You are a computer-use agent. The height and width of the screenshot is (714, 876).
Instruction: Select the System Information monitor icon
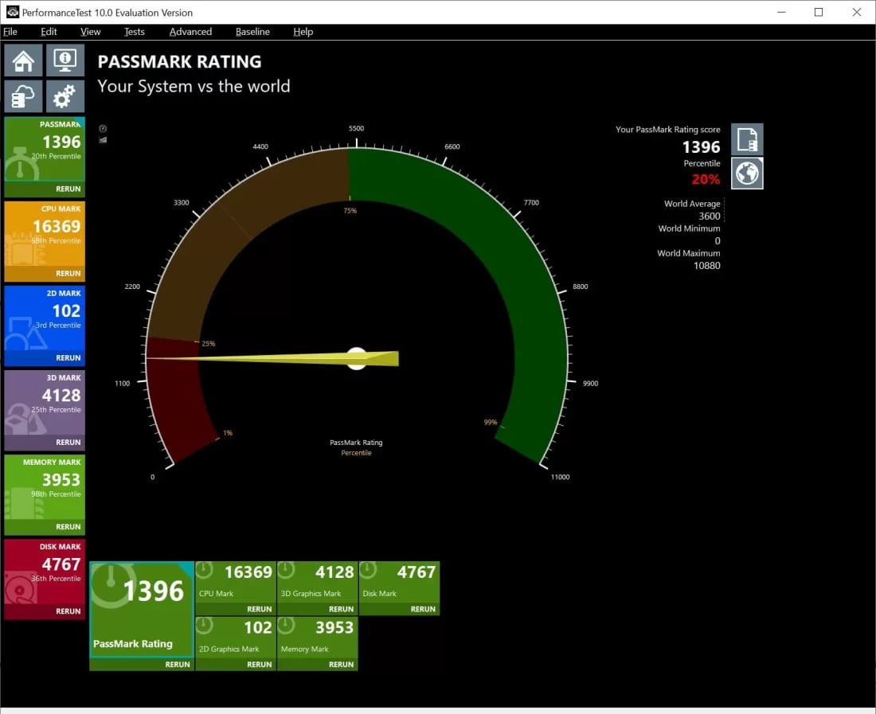65,60
